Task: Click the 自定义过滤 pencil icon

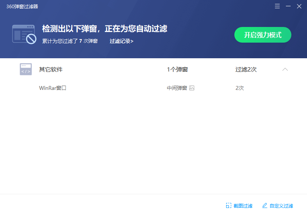Action: pos(265,206)
